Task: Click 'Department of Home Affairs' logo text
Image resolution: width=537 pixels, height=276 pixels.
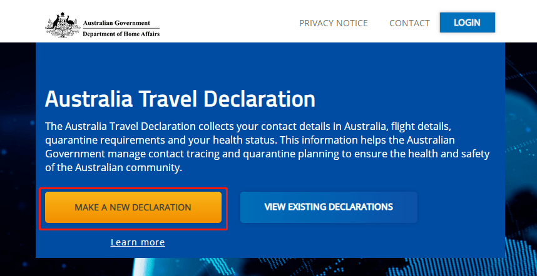Action: click(x=121, y=34)
